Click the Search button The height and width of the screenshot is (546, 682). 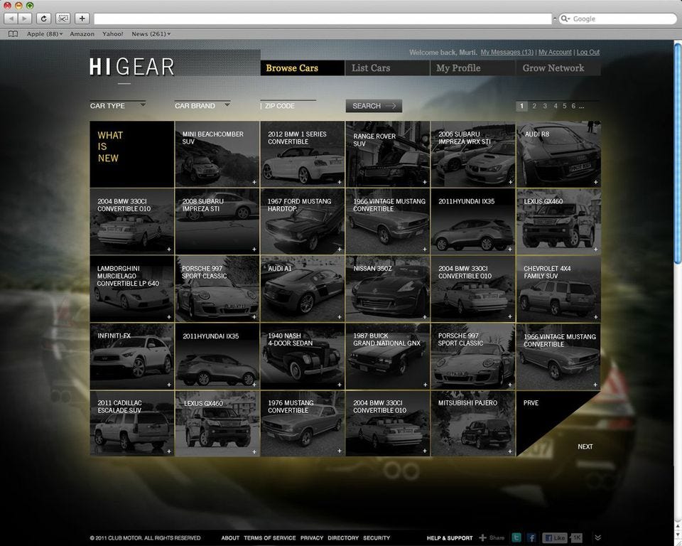tap(374, 106)
